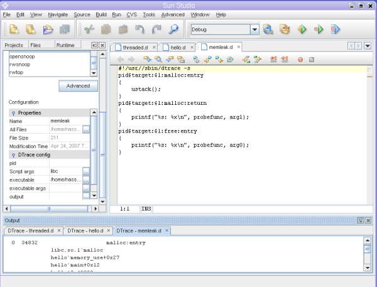Click the Save All disks icon
Viewport: 377px width, 287px height.
[x=65, y=30]
